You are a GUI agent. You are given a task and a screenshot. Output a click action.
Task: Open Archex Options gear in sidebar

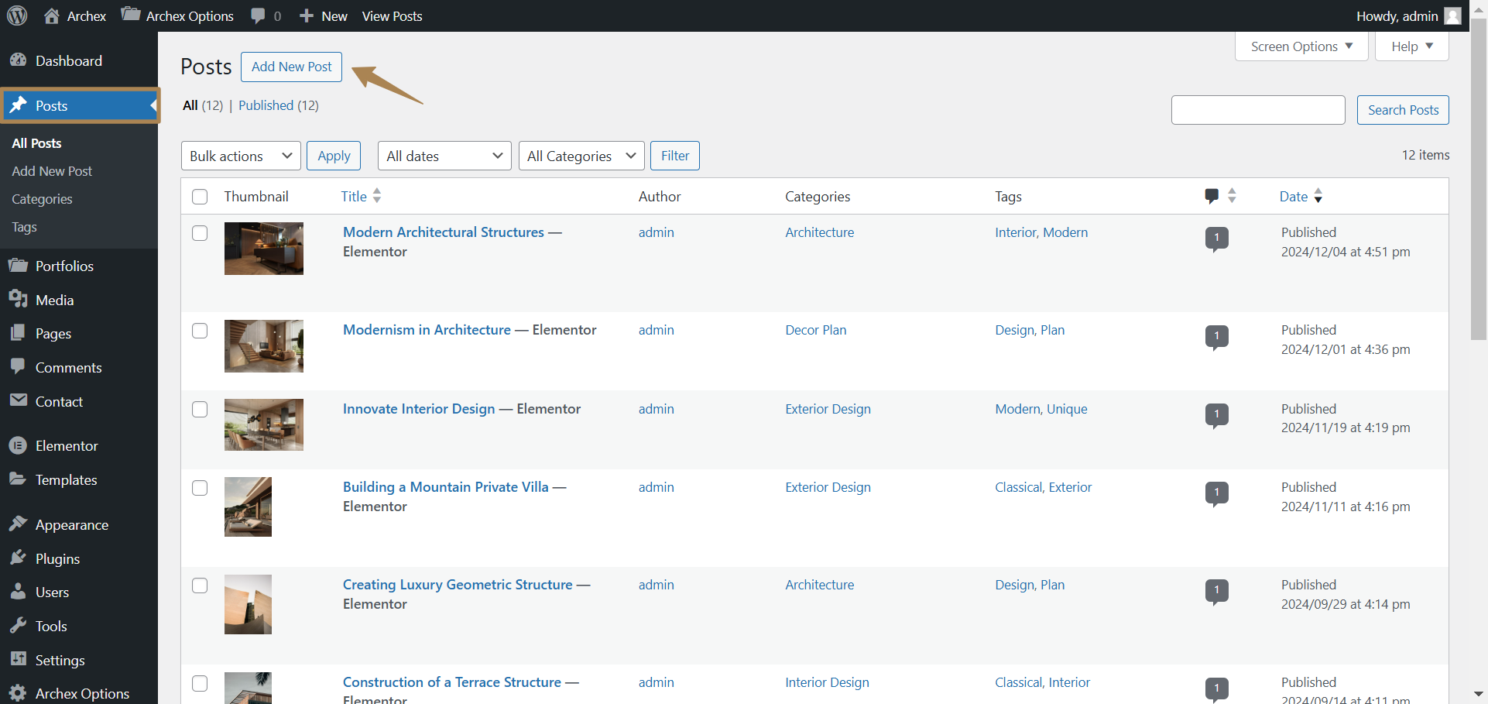[19, 693]
